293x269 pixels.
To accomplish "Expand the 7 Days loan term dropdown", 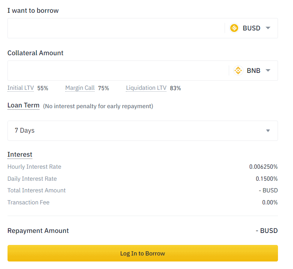I will click(x=268, y=131).
